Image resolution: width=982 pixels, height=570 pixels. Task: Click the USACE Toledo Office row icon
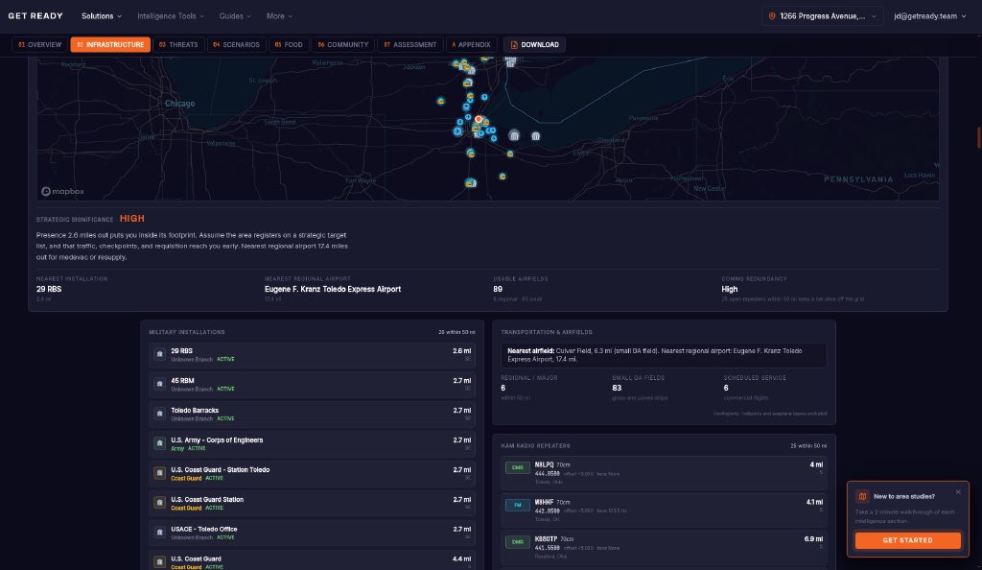(160, 533)
